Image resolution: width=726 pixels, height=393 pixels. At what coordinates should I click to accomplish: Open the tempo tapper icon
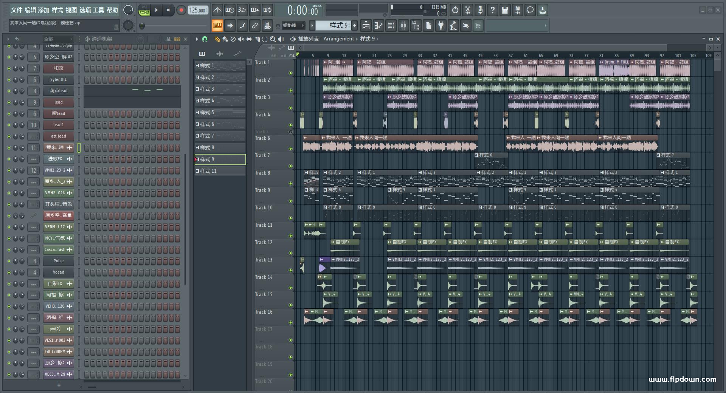pyautogui.click(x=453, y=26)
